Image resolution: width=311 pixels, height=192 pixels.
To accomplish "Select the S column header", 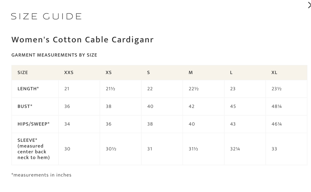I will click(x=148, y=73).
